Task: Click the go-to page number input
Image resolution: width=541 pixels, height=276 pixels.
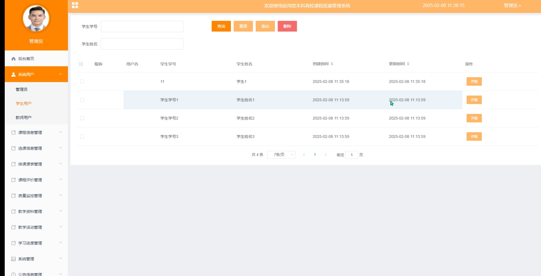Action: pyautogui.click(x=351, y=155)
